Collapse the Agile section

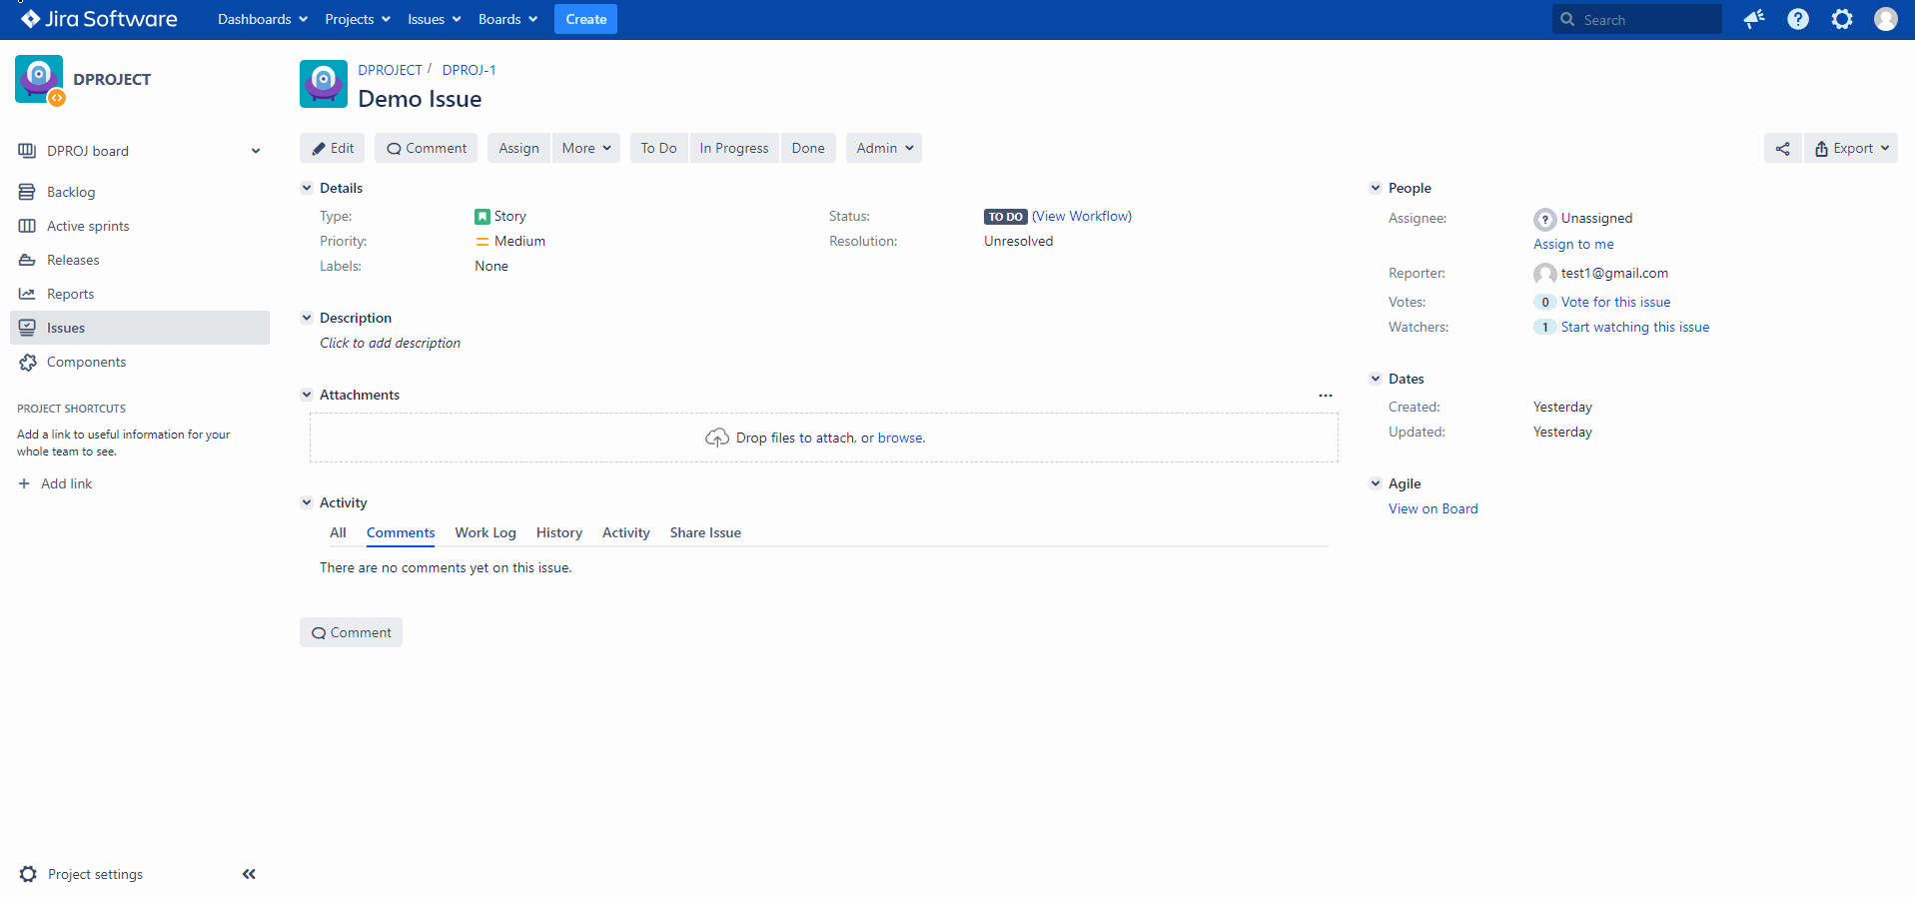coord(1376,483)
